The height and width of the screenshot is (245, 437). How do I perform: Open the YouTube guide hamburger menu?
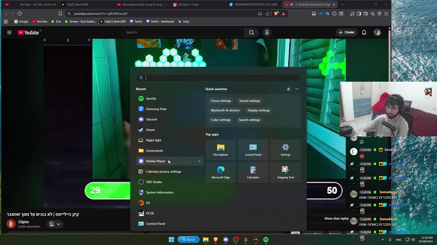coord(9,32)
